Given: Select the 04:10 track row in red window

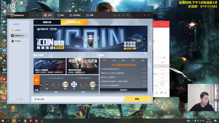Looking at the screenshot, I should 161,66.
